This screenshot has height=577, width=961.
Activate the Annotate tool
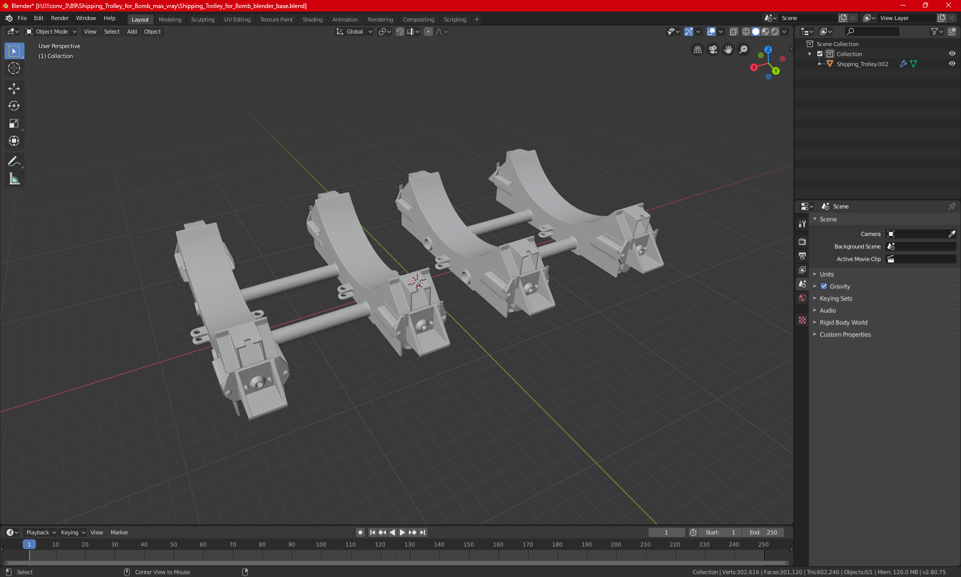point(14,161)
